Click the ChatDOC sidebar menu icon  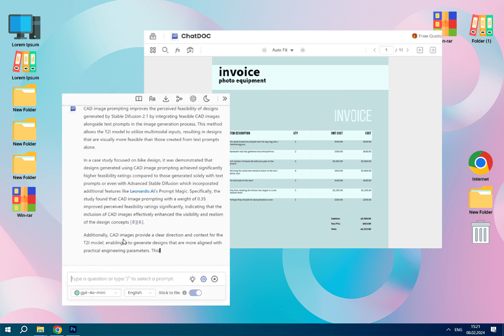pos(153,36)
